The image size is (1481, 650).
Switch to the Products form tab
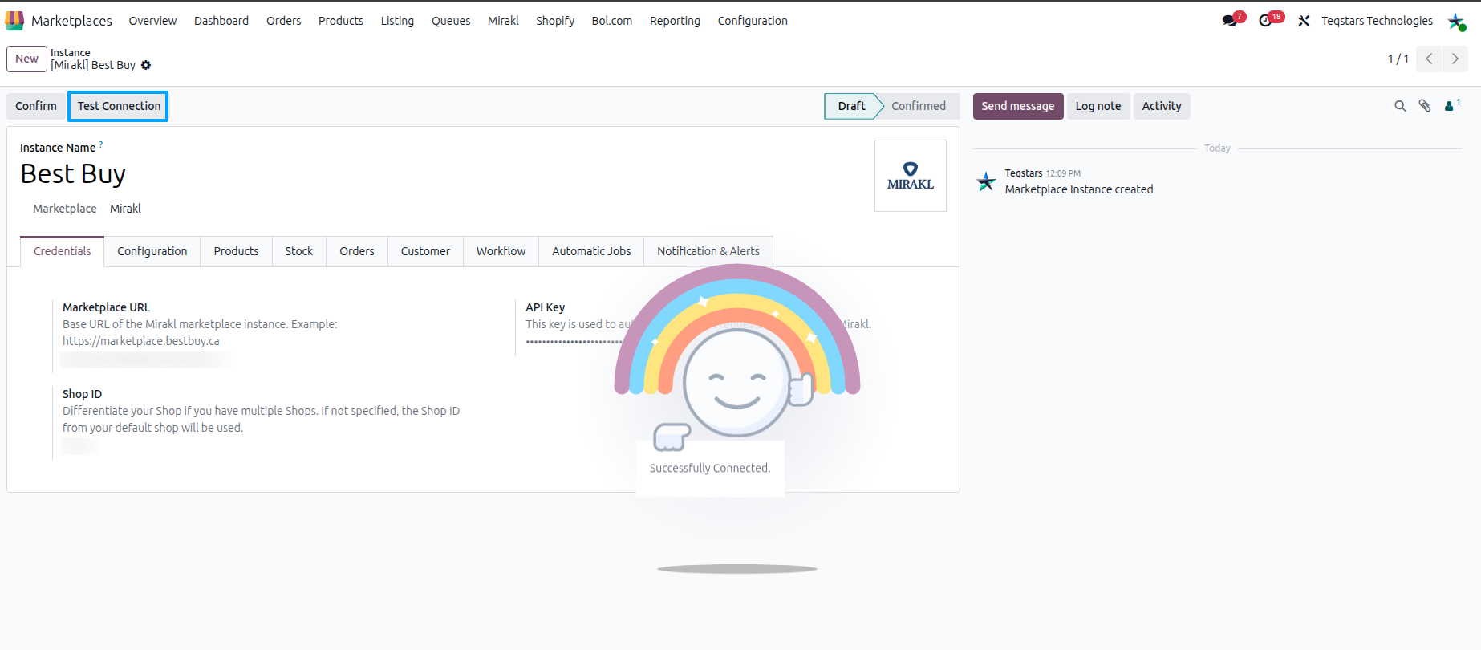(x=236, y=251)
